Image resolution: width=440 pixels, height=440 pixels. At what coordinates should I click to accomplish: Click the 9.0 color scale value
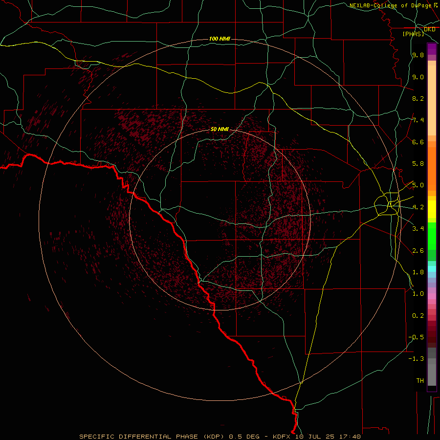point(418,77)
